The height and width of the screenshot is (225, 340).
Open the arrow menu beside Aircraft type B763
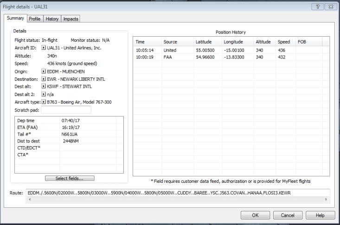(x=44, y=102)
